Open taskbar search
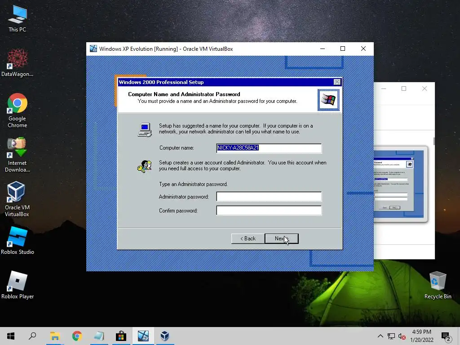 [x=32, y=336]
